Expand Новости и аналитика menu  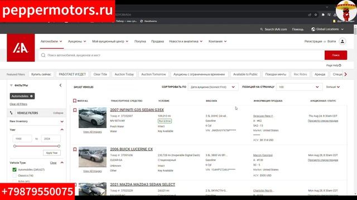tap(186, 41)
